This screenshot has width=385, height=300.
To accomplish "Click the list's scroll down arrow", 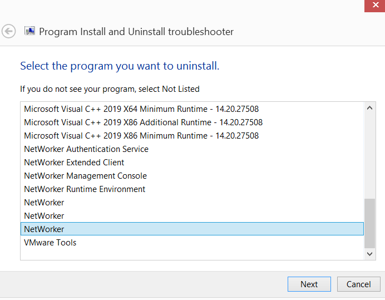I will click(x=370, y=254).
